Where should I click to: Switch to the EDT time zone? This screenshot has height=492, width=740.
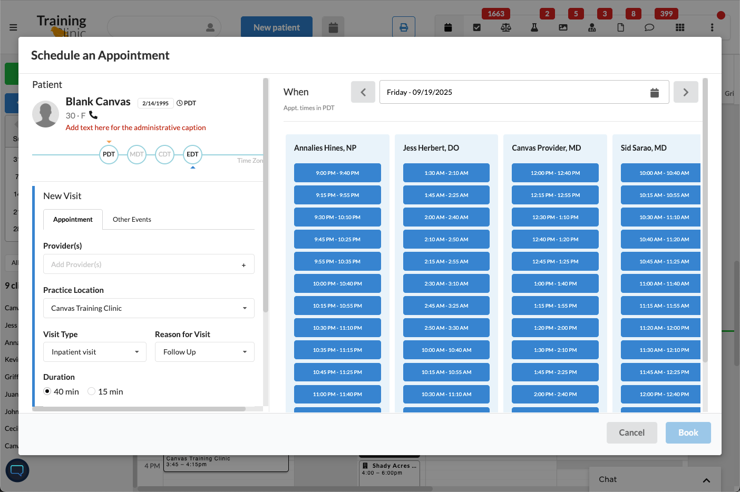pos(192,154)
